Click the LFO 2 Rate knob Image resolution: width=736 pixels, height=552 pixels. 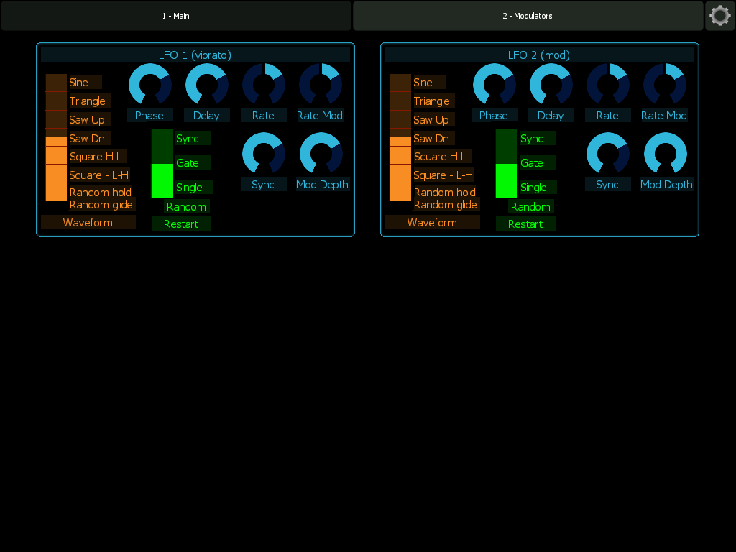608,85
